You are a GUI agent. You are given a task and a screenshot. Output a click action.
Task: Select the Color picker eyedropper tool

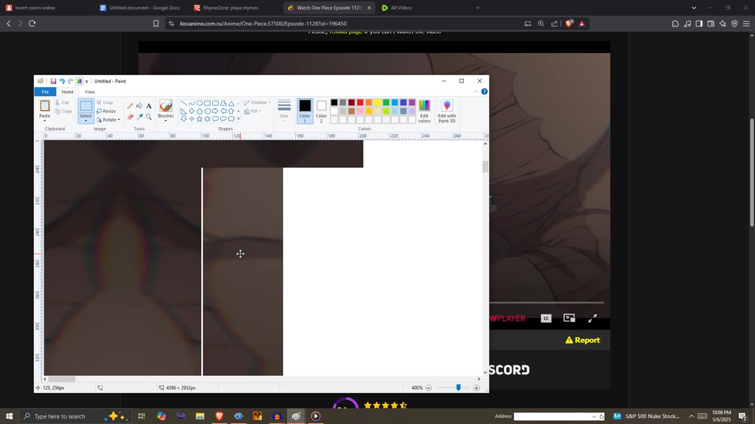coord(139,117)
